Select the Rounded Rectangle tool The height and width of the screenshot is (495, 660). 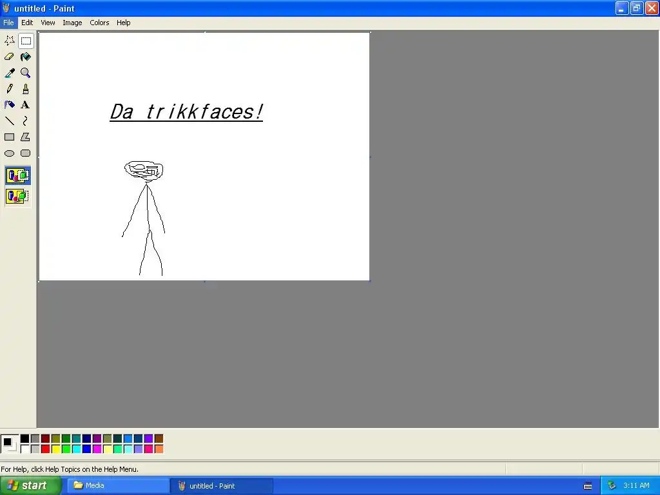[x=26, y=153]
